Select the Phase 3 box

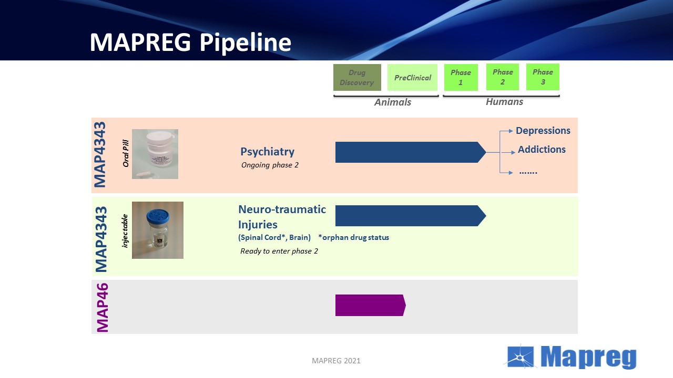[543, 77]
